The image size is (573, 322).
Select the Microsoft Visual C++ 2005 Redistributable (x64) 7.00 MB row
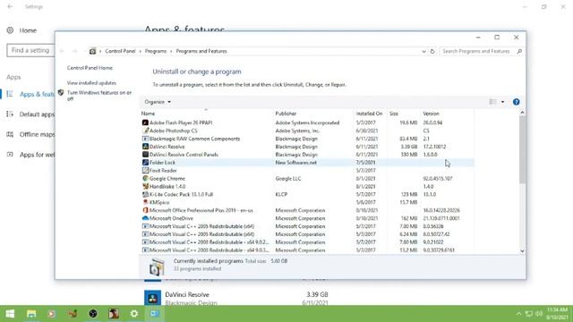tap(307, 226)
